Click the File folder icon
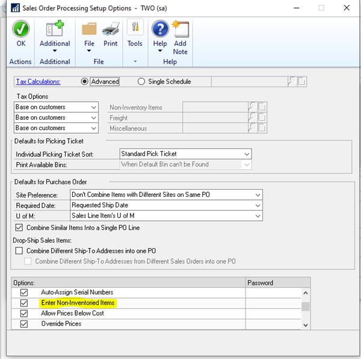 89,29
